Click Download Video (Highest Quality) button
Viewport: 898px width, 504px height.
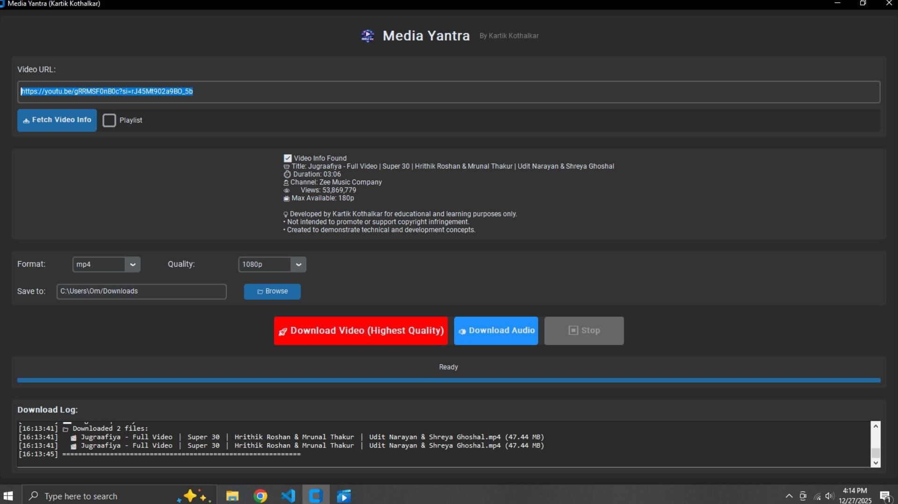(x=361, y=331)
